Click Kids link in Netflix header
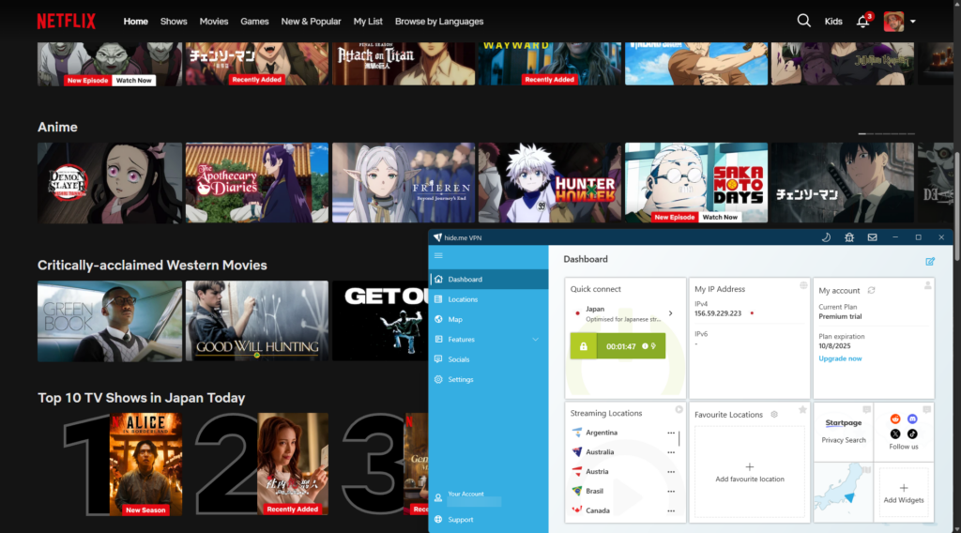 tap(833, 22)
